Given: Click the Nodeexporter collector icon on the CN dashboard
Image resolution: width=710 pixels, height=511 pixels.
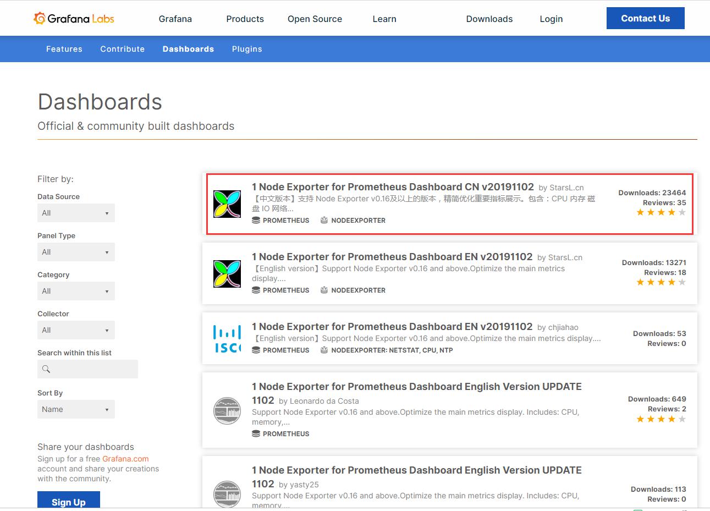Looking at the screenshot, I should pyautogui.click(x=324, y=220).
